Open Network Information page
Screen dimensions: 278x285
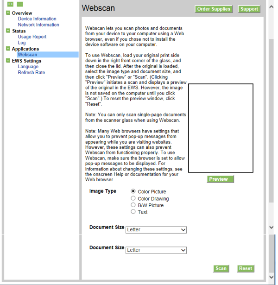tap(38, 25)
